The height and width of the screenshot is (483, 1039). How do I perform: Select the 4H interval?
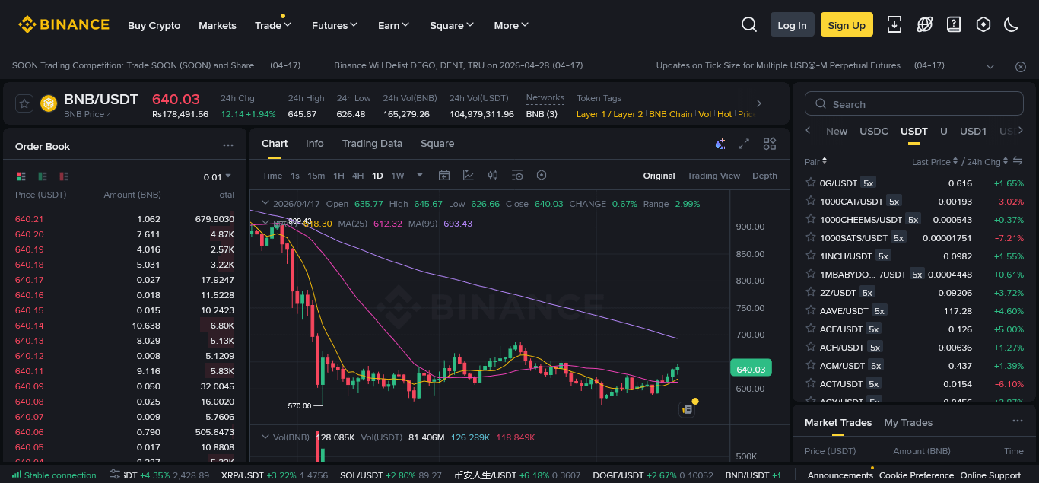click(357, 176)
